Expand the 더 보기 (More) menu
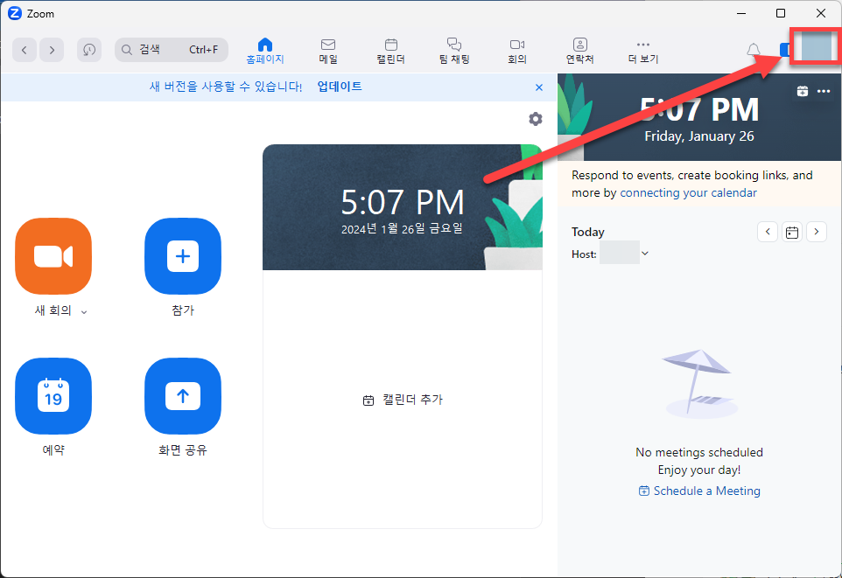Viewport: 842px width, 578px height. point(643,50)
